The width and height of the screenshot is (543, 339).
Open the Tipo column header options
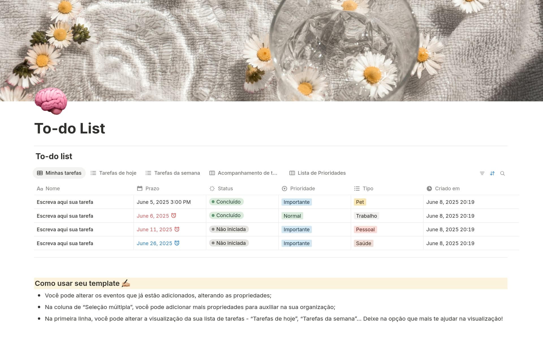pyautogui.click(x=368, y=189)
